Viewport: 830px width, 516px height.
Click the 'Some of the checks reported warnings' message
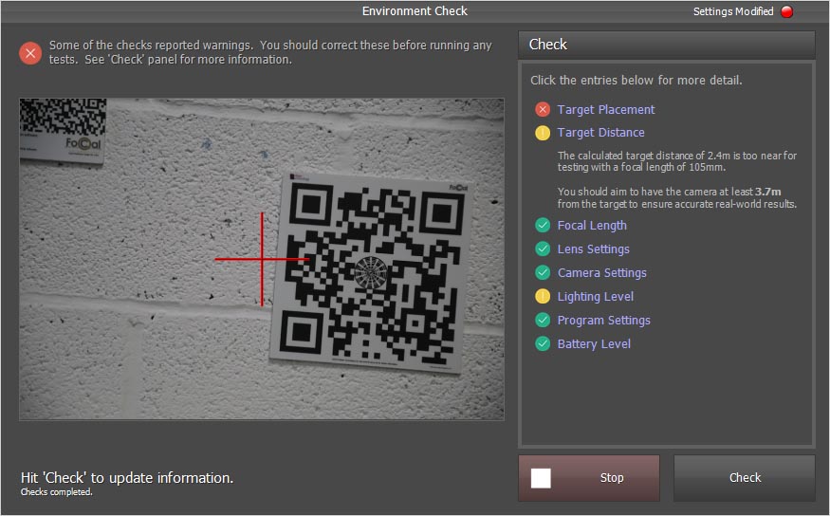pos(270,52)
